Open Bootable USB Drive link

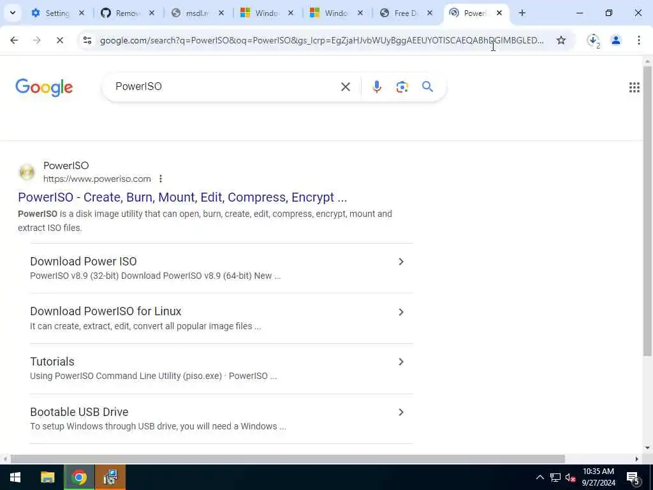[x=79, y=412]
